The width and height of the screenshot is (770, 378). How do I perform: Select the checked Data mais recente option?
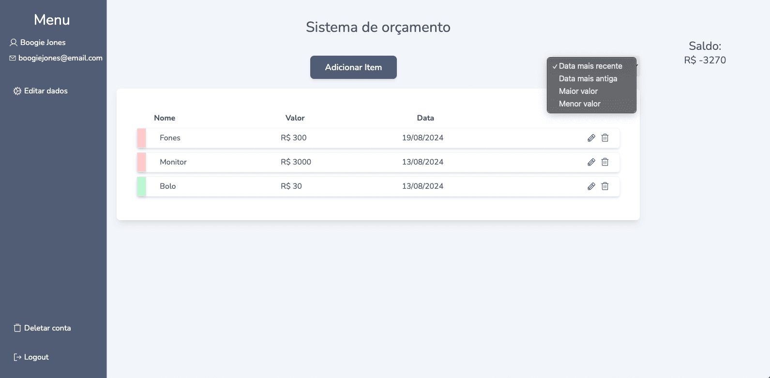(x=590, y=66)
